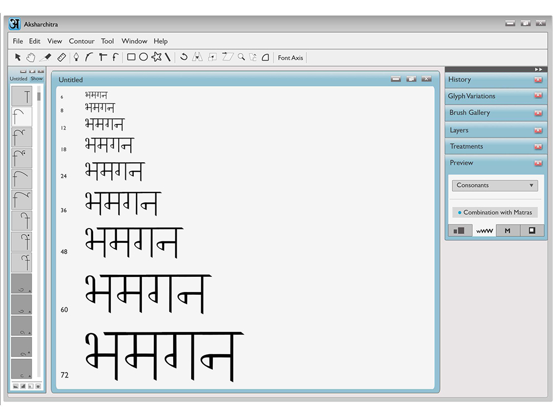The height and width of the screenshot is (417, 557).
Task: Choose the rectangle shape tool
Action: pos(131,57)
